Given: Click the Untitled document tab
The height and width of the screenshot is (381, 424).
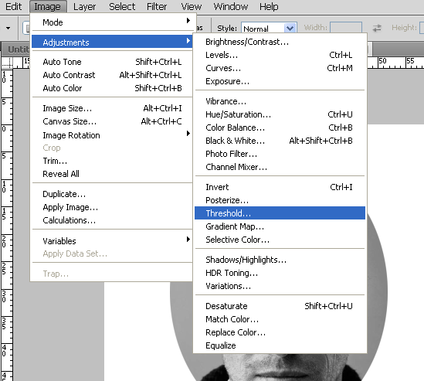Looking at the screenshot, I should click(x=16, y=49).
